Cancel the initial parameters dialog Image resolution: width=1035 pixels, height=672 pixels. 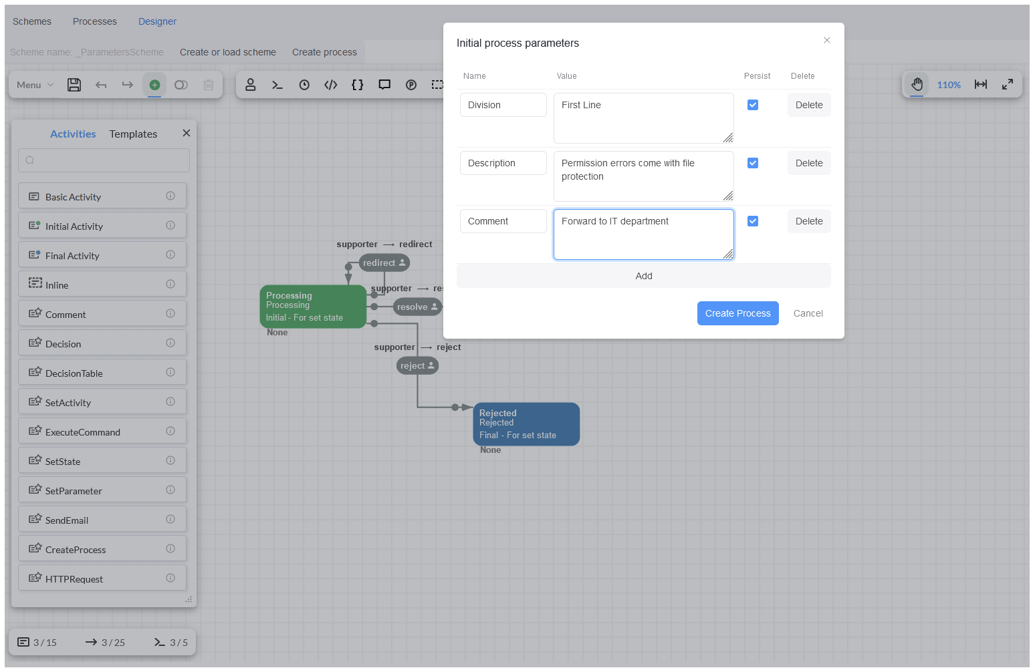coord(808,313)
